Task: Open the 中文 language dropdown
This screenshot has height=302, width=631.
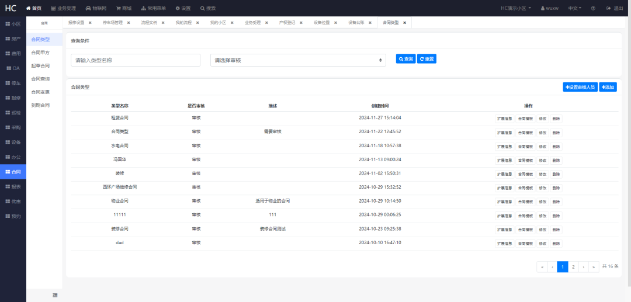Action: click(x=574, y=8)
